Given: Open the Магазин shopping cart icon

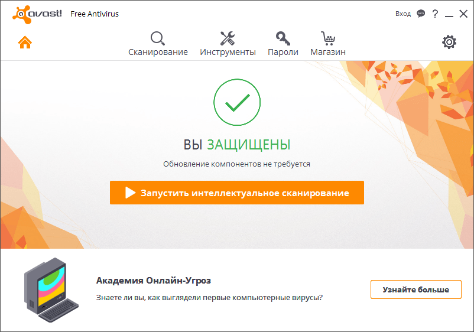Looking at the screenshot, I should click(x=328, y=39).
